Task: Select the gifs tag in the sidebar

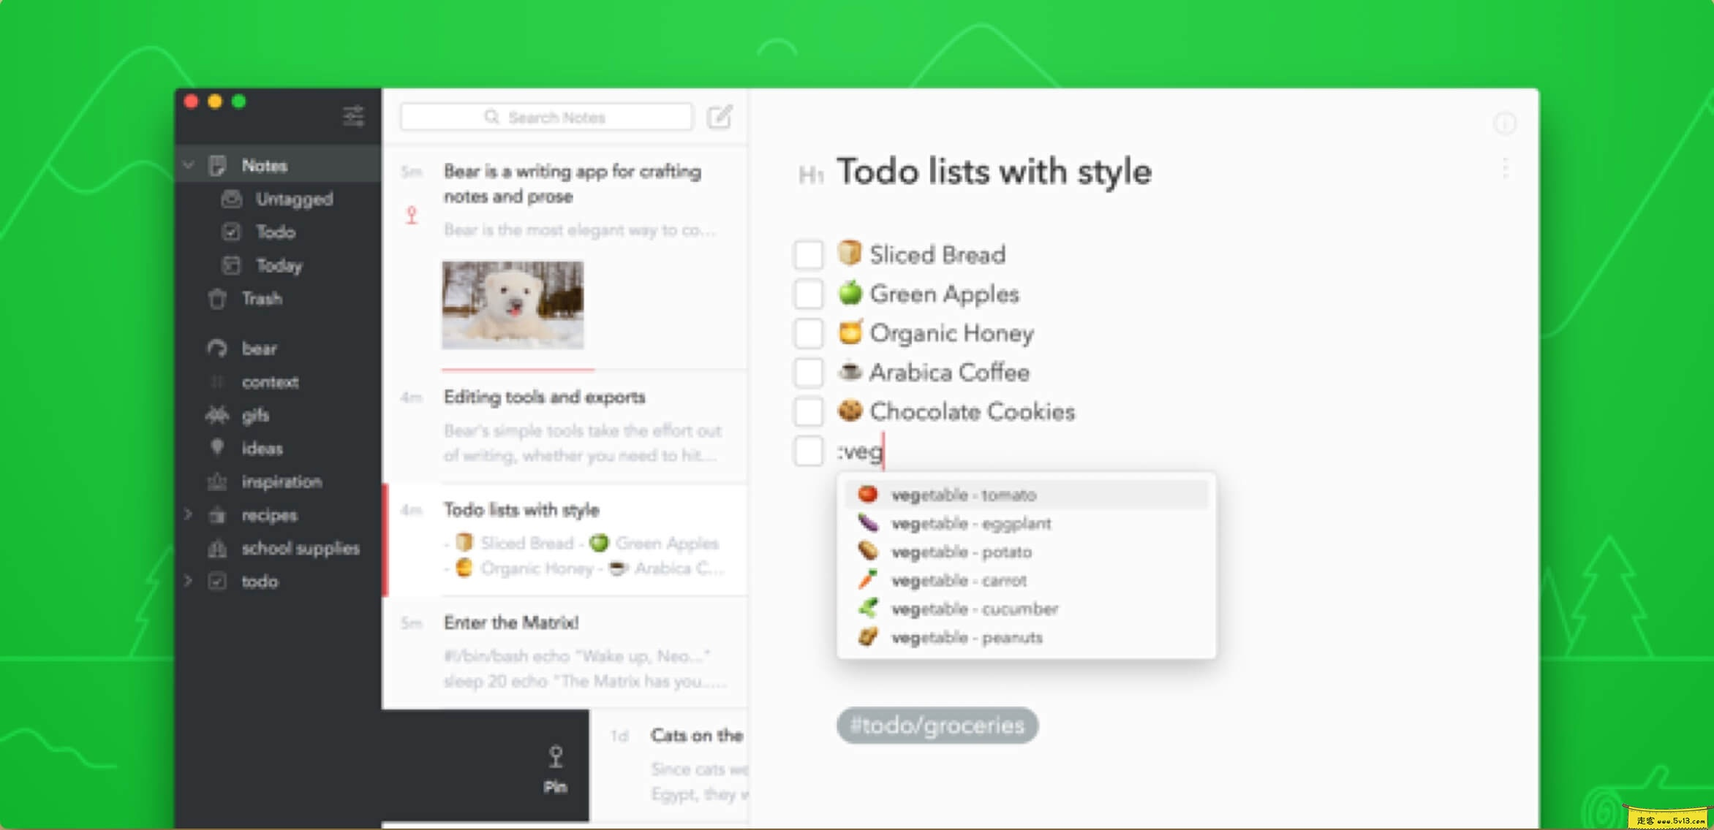Action: tap(255, 415)
